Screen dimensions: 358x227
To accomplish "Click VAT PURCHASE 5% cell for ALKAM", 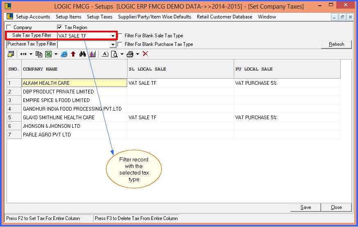I will pyautogui.click(x=287, y=83).
